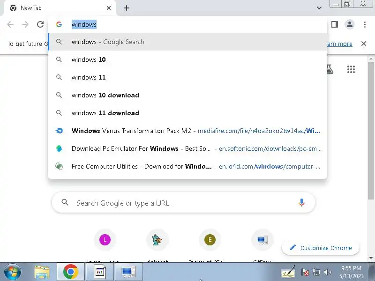
Task: Click the computer monitor taskbar icon
Action: point(129,272)
